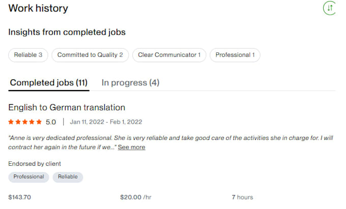Screen dimensions: 346x209
Task: Click the $143.70 total earnings amount
Action: (x=20, y=197)
